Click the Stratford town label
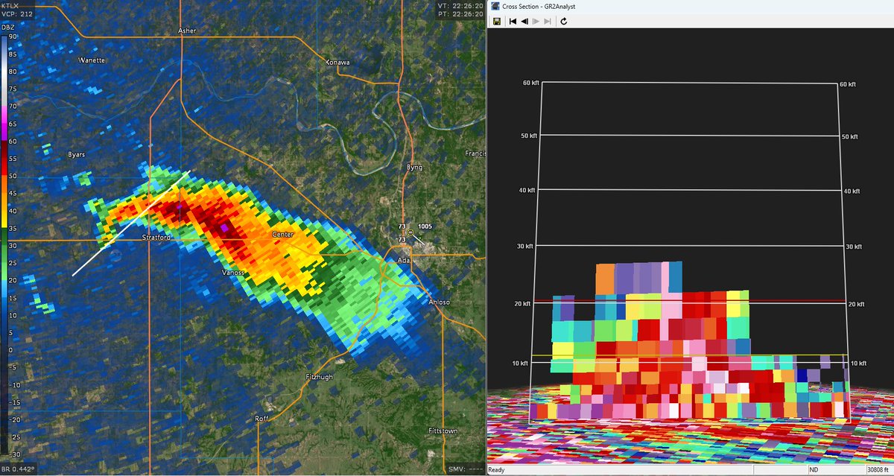 pyautogui.click(x=157, y=238)
